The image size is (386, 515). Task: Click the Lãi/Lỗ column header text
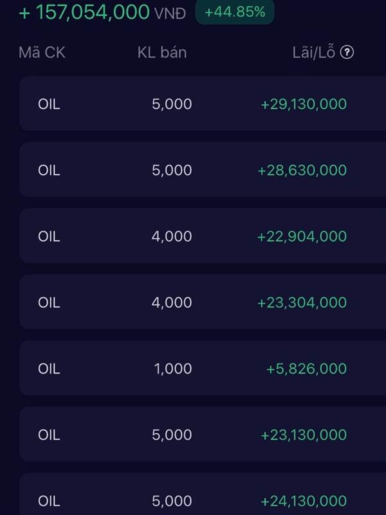pyautogui.click(x=313, y=53)
